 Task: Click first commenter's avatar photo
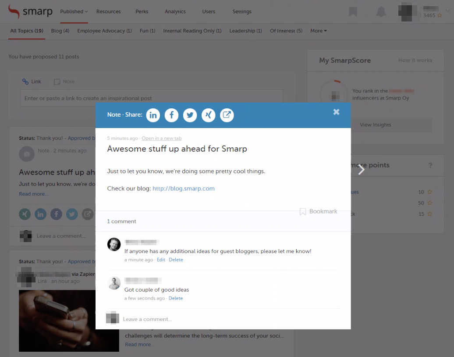[x=114, y=244]
